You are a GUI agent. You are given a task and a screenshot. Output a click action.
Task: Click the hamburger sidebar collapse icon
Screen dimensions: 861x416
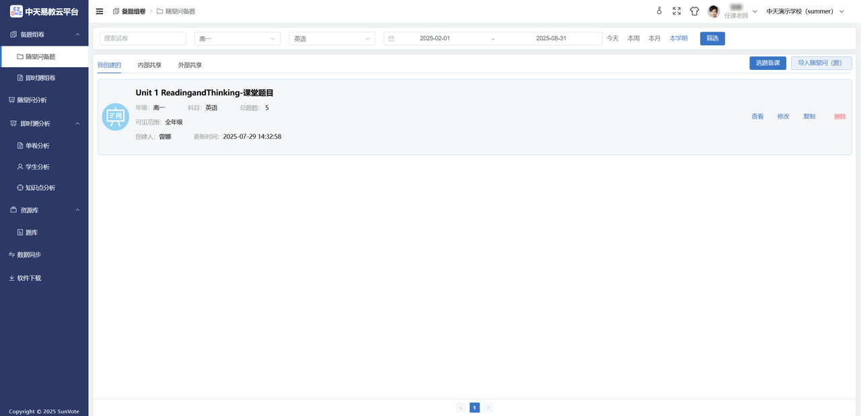tap(100, 11)
